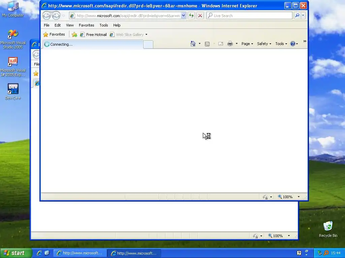Open a new tab with the blank tab button

coord(148,45)
